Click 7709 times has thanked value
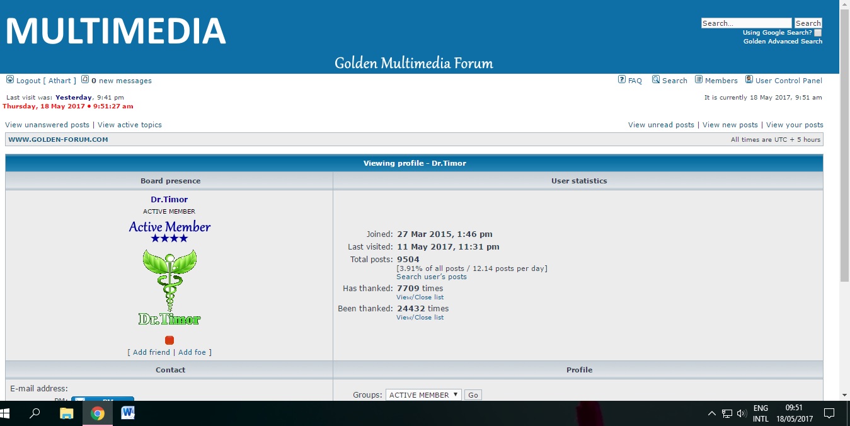 tap(420, 289)
